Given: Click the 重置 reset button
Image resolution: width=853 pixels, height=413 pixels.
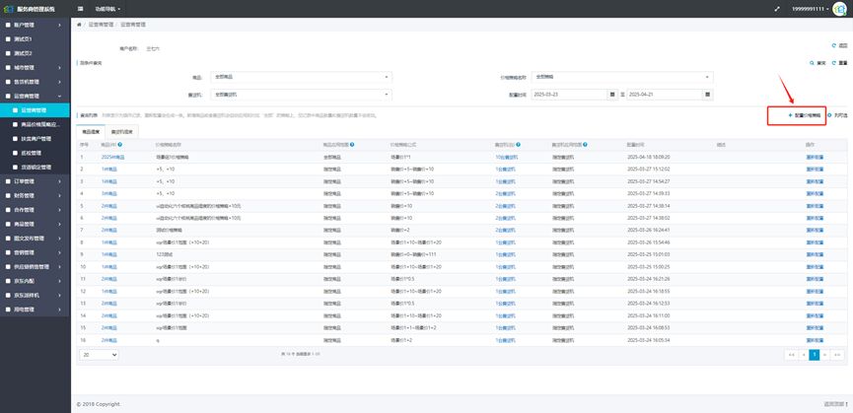Looking at the screenshot, I should coord(839,63).
